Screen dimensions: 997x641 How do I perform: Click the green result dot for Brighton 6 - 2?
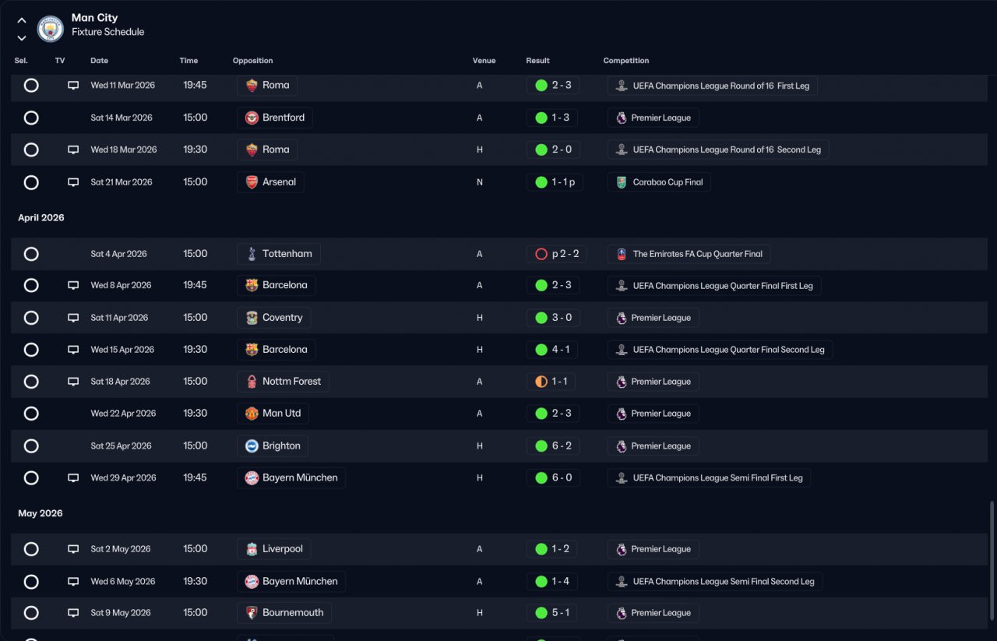point(541,446)
